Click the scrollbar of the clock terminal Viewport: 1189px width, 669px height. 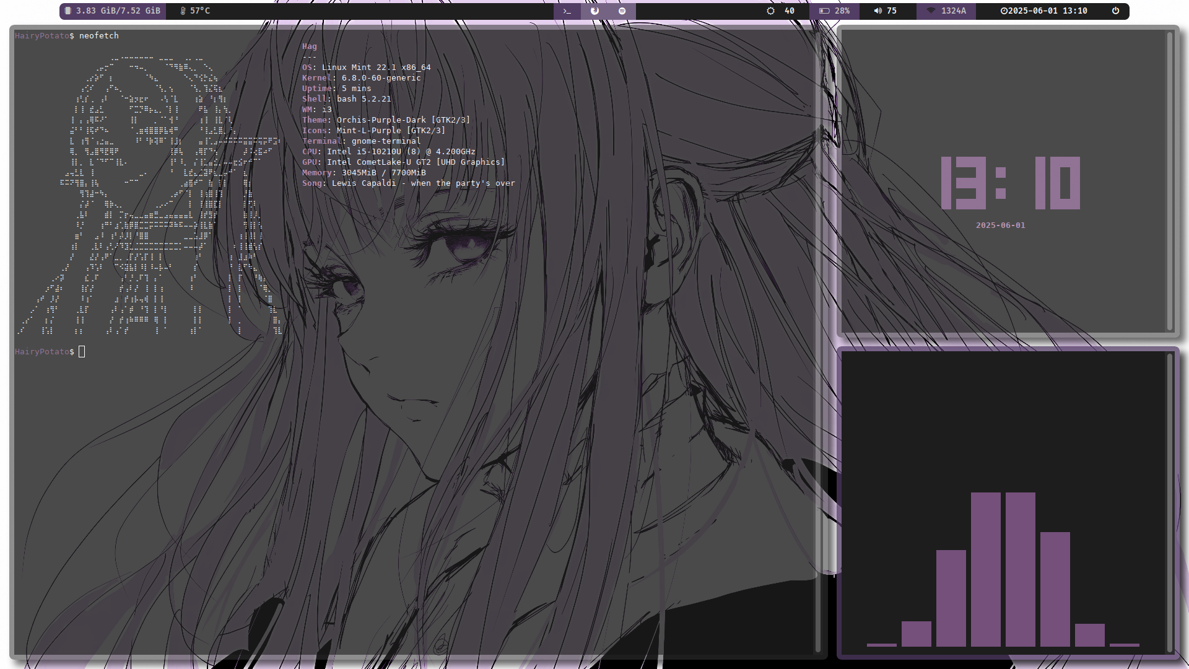[1170, 180]
